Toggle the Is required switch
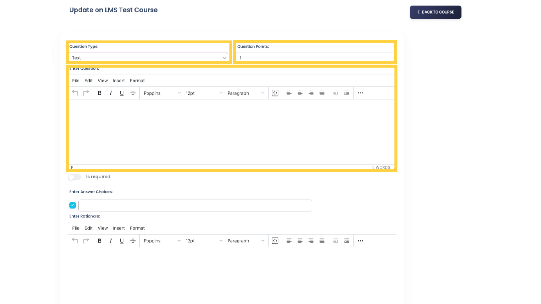 (x=74, y=177)
